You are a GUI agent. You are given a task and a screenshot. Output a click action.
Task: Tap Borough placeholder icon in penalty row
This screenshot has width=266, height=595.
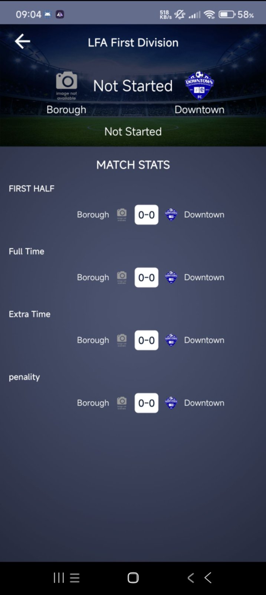122,403
